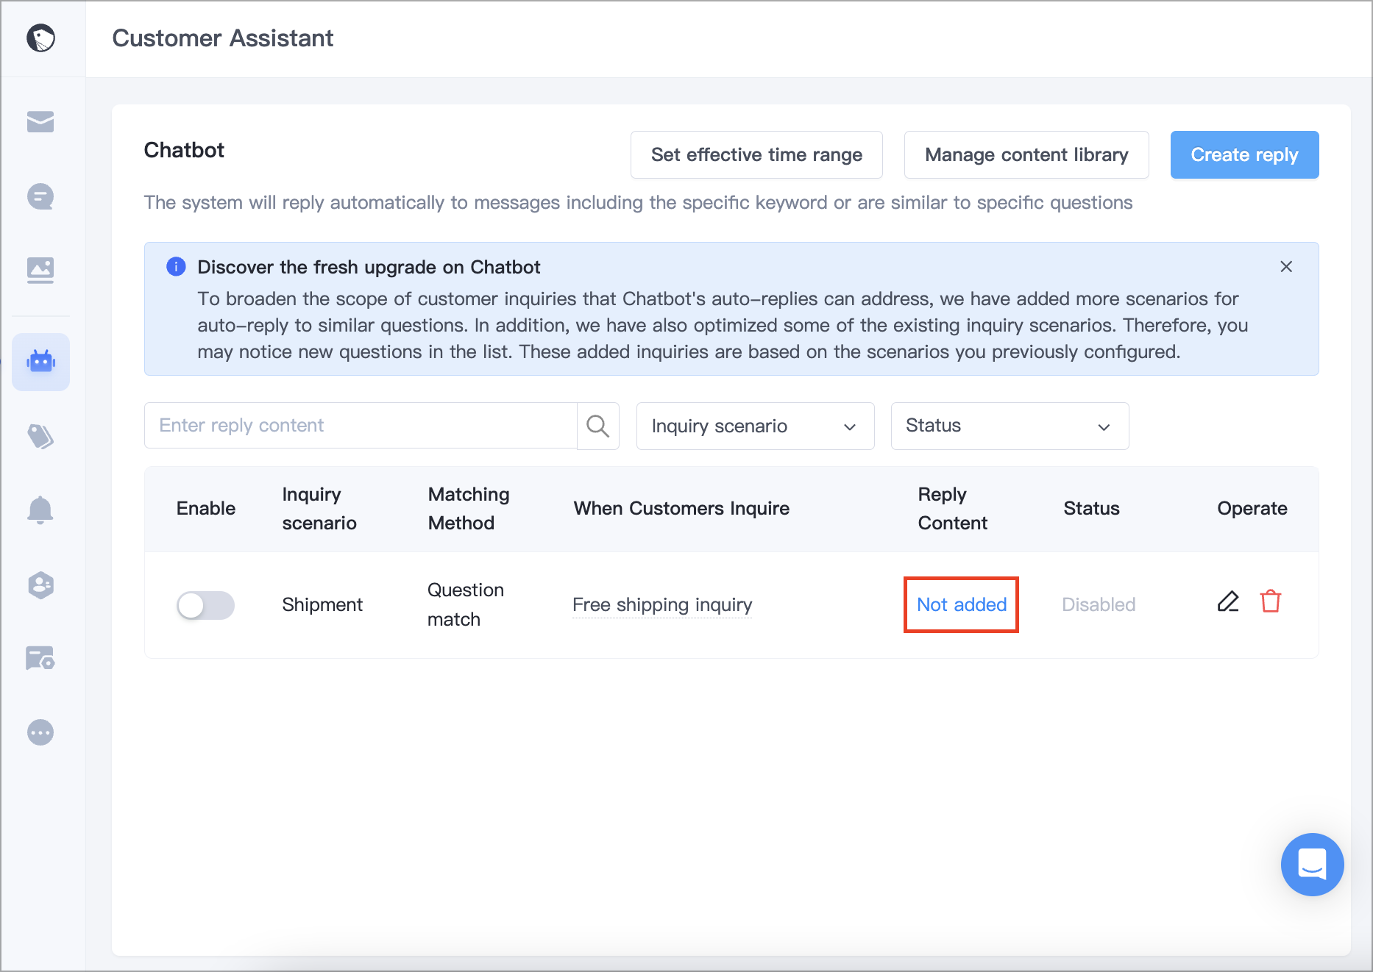Viewport: 1373px width, 972px height.
Task: Open the image gallery sidebar icon
Action: pyautogui.click(x=40, y=270)
